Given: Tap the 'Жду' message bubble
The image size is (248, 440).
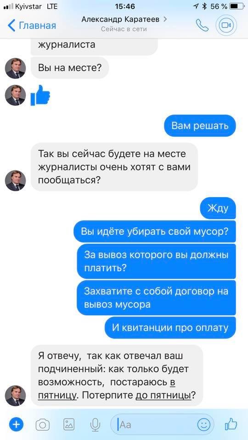Looking at the screenshot, I should tap(218, 208).
